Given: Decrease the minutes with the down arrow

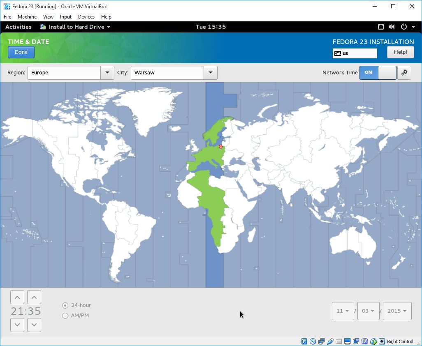Looking at the screenshot, I should [x=34, y=325].
